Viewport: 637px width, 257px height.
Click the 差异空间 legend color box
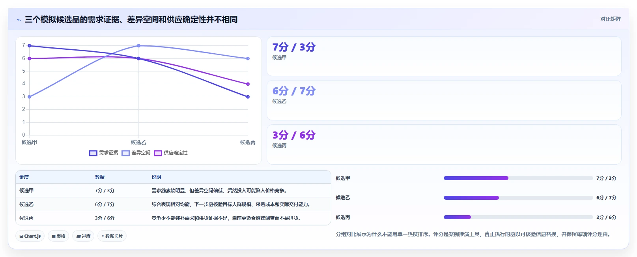[x=125, y=153]
